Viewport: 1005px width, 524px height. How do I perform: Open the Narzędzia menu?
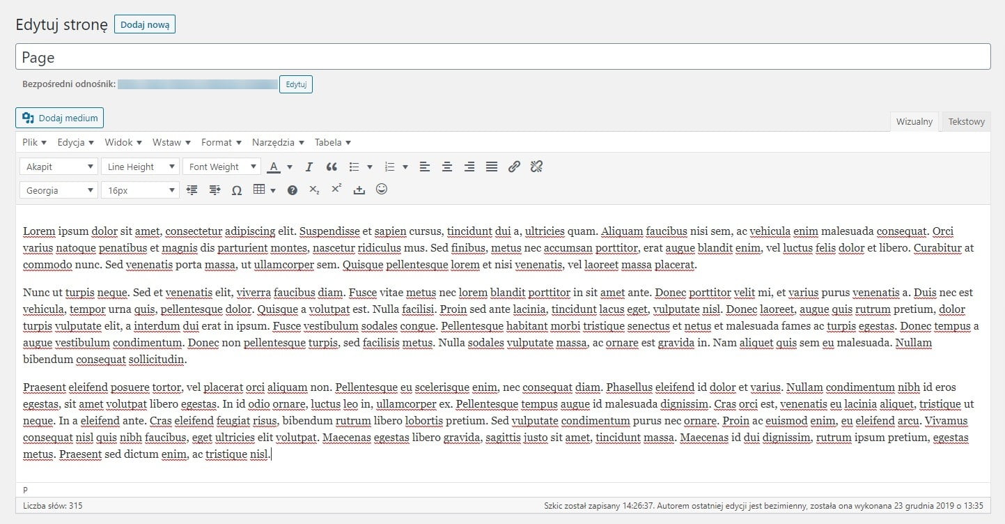(x=278, y=142)
